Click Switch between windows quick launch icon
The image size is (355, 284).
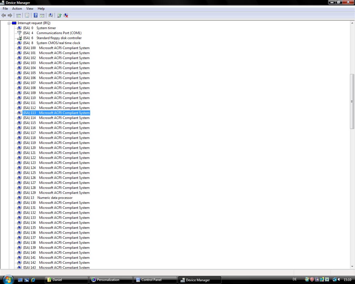coord(27,280)
